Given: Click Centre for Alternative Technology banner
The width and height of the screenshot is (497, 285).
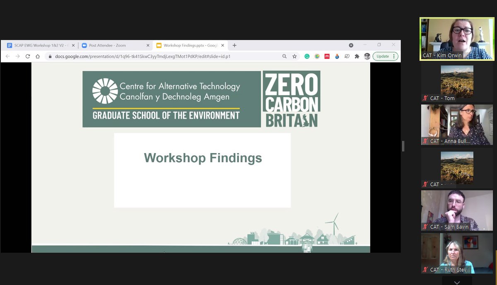Looking at the screenshot, I should (171, 99).
